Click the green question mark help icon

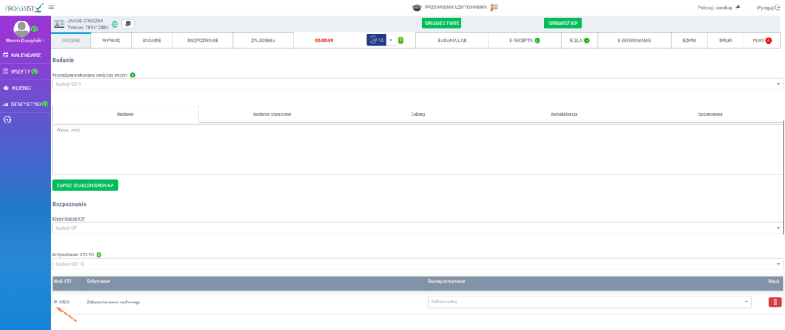click(x=400, y=40)
